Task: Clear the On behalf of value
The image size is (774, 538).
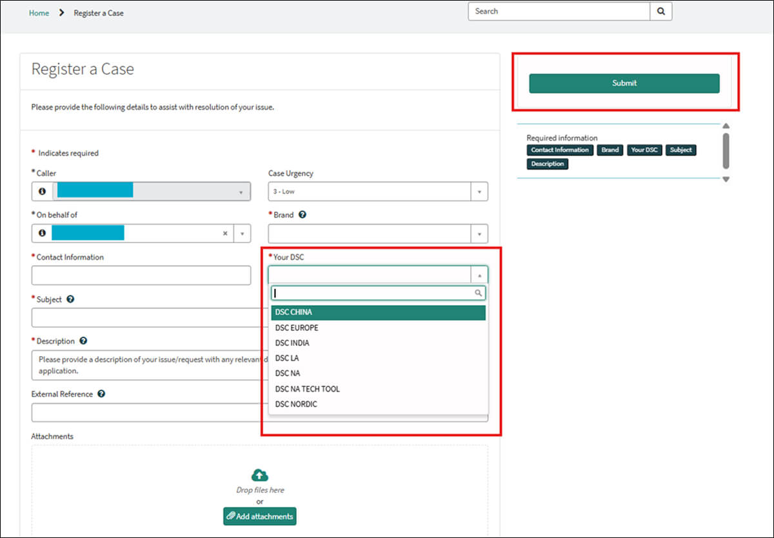Action: pos(225,234)
